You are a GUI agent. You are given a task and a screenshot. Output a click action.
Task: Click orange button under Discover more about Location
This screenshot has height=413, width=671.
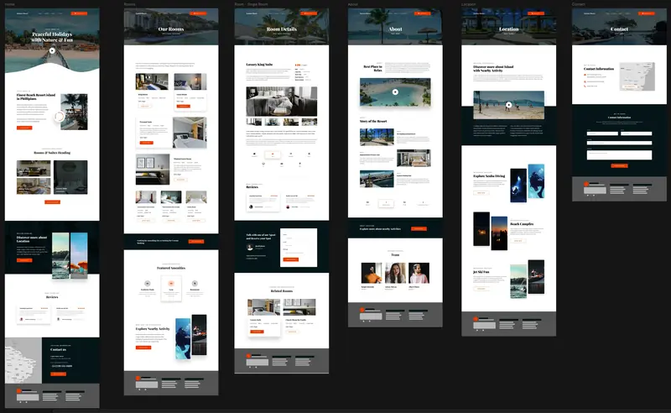click(24, 260)
